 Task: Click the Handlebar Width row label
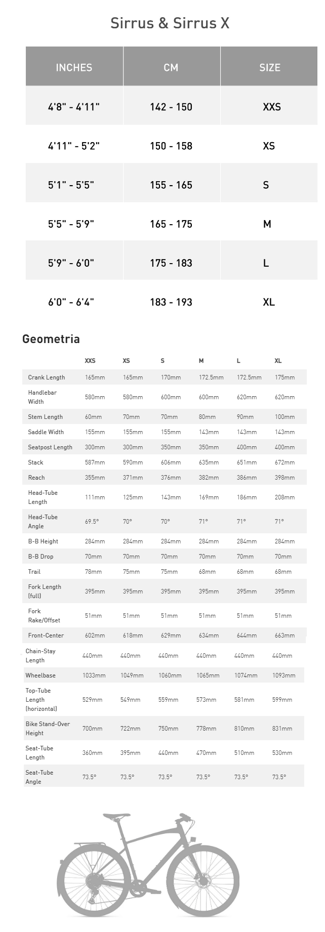[43, 397]
